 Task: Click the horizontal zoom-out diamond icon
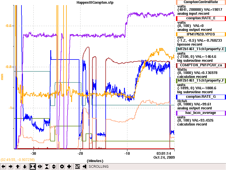pyautogui.click(x=40, y=167)
